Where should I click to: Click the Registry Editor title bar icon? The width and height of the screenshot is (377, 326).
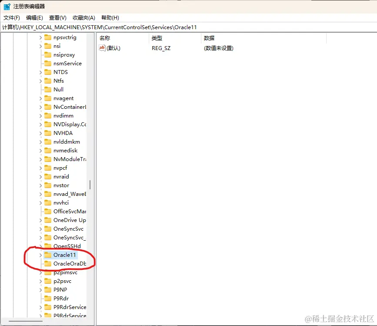7,7
